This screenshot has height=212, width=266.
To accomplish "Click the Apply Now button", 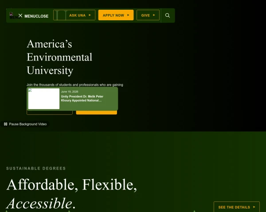I will click(116, 15).
